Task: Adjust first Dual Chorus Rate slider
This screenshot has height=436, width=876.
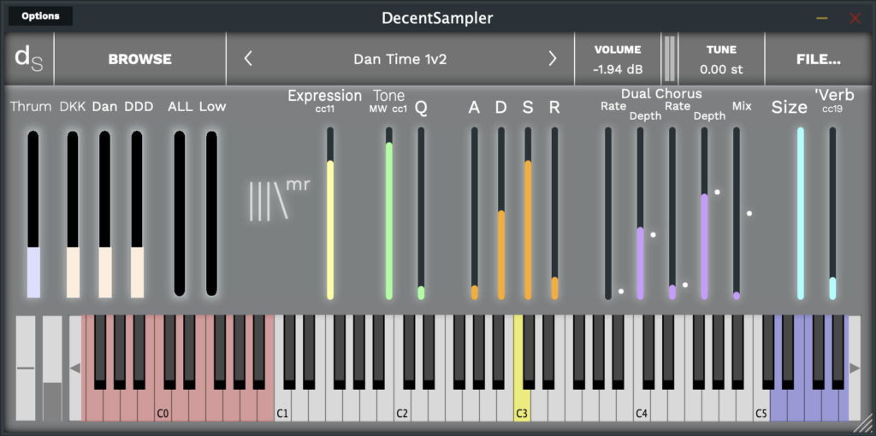Action: point(608,213)
